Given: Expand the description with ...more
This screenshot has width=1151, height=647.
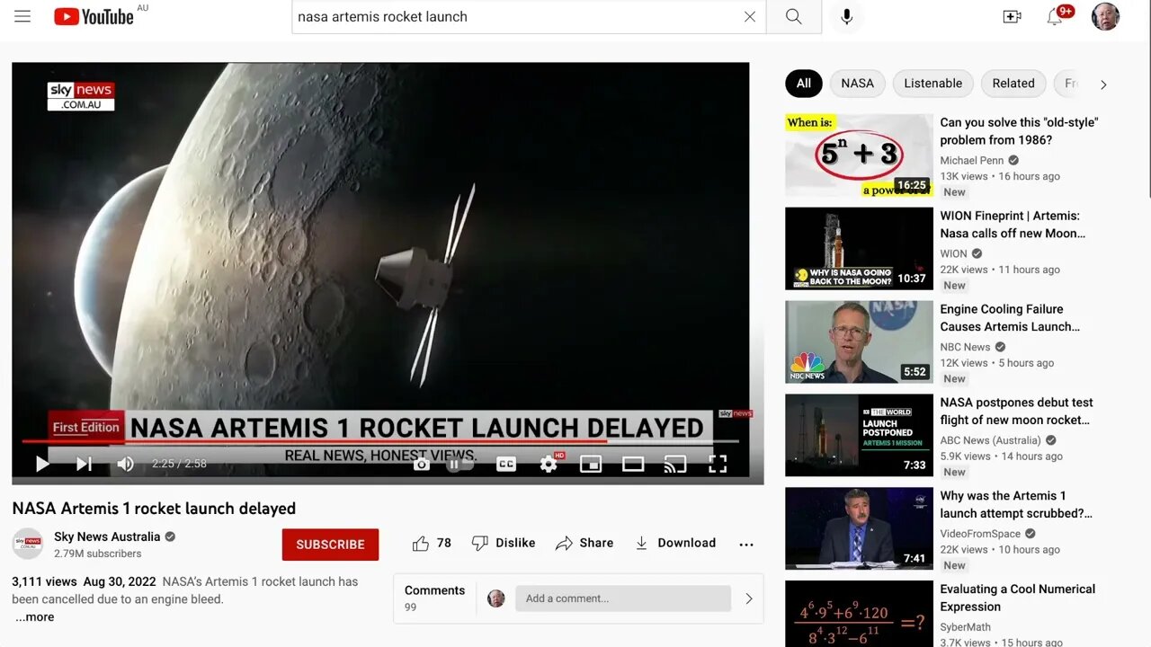Looking at the screenshot, I should 34,617.
